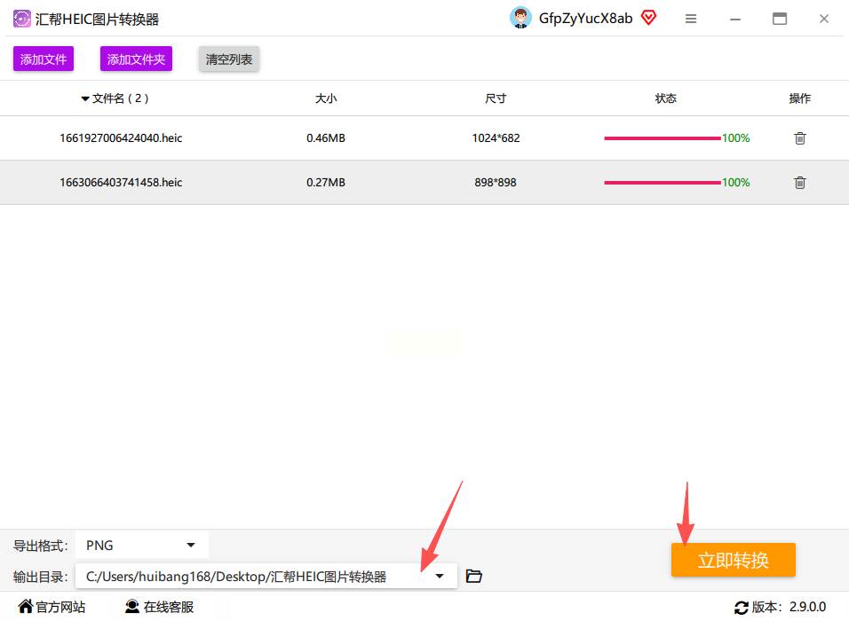This screenshot has height=621, width=849.
Task: Select the 1663066403741458.heic row
Action: pos(424,182)
